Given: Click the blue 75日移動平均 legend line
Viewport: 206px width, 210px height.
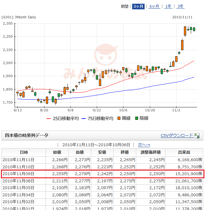Looking at the screenshot, I should [x=83, y=119].
